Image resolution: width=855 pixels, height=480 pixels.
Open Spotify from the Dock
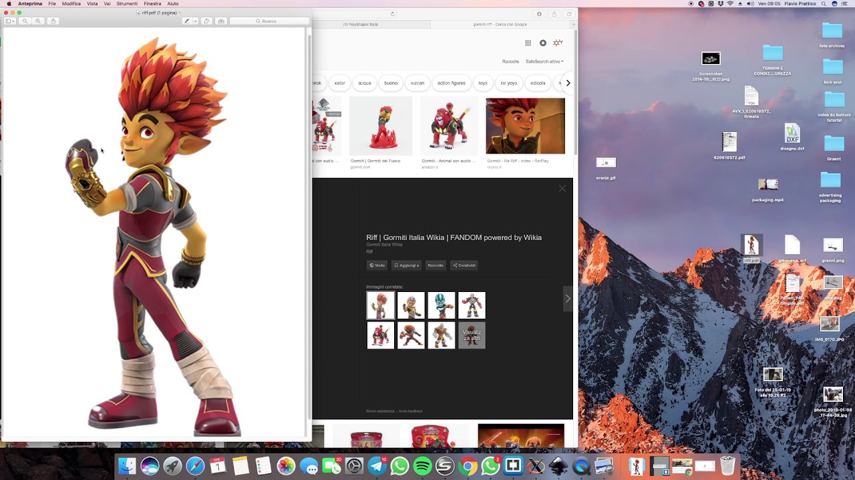(x=422, y=466)
